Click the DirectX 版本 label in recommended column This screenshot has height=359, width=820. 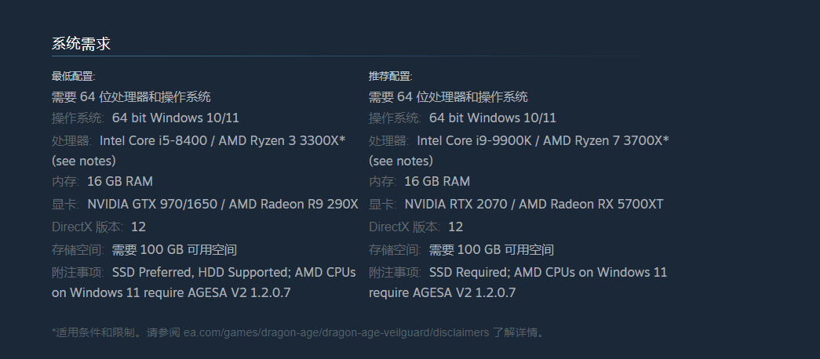click(x=405, y=227)
